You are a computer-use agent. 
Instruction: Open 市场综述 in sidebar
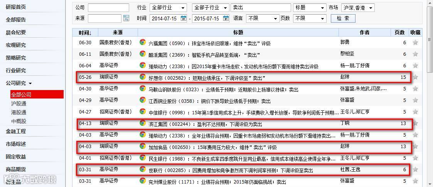[16, 144]
